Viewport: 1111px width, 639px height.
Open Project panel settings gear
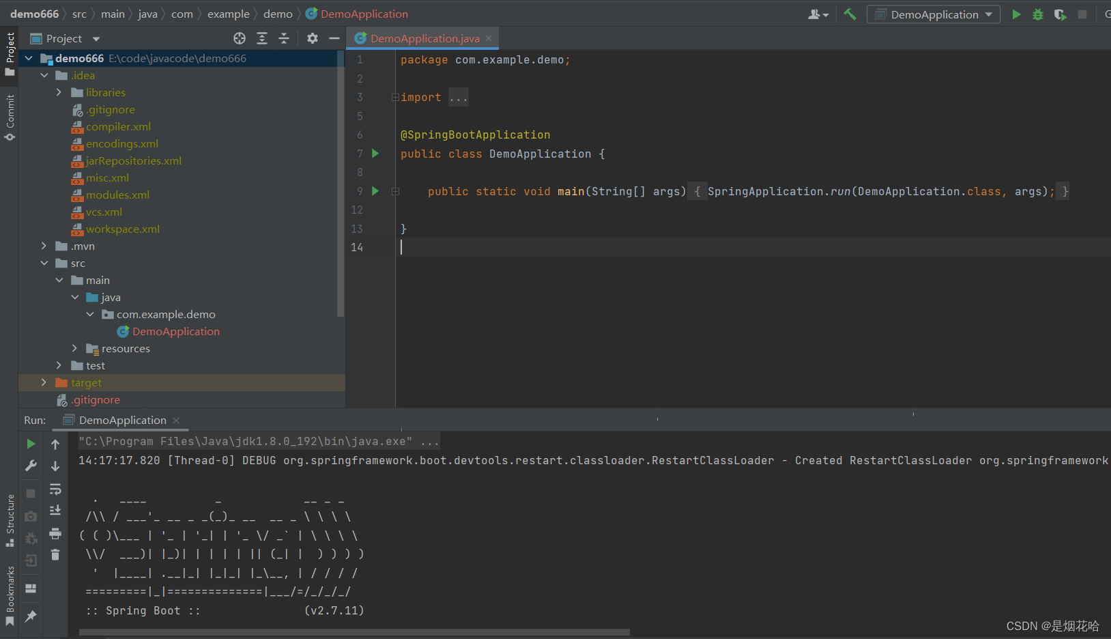312,38
